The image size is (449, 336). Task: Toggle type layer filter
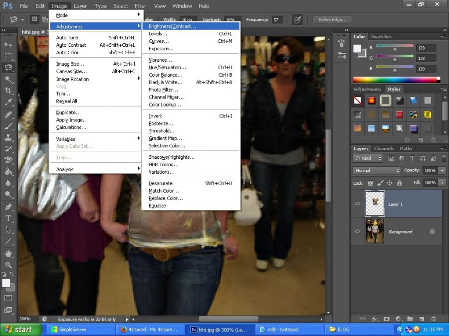coord(412,158)
